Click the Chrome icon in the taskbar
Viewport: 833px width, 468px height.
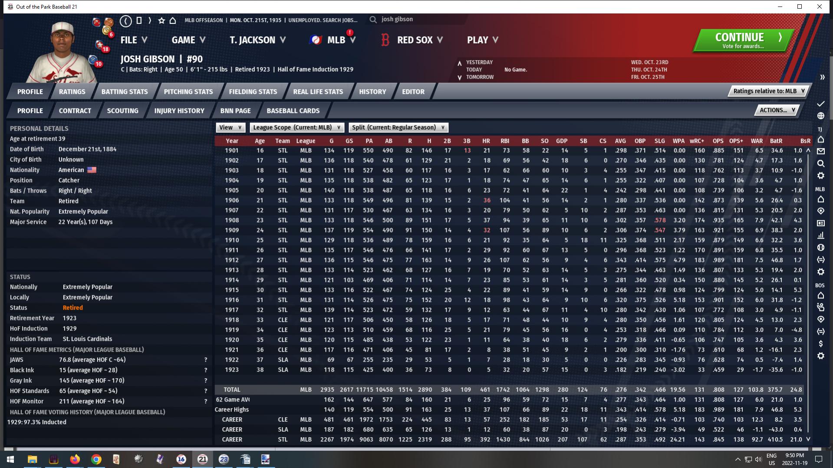(x=96, y=459)
